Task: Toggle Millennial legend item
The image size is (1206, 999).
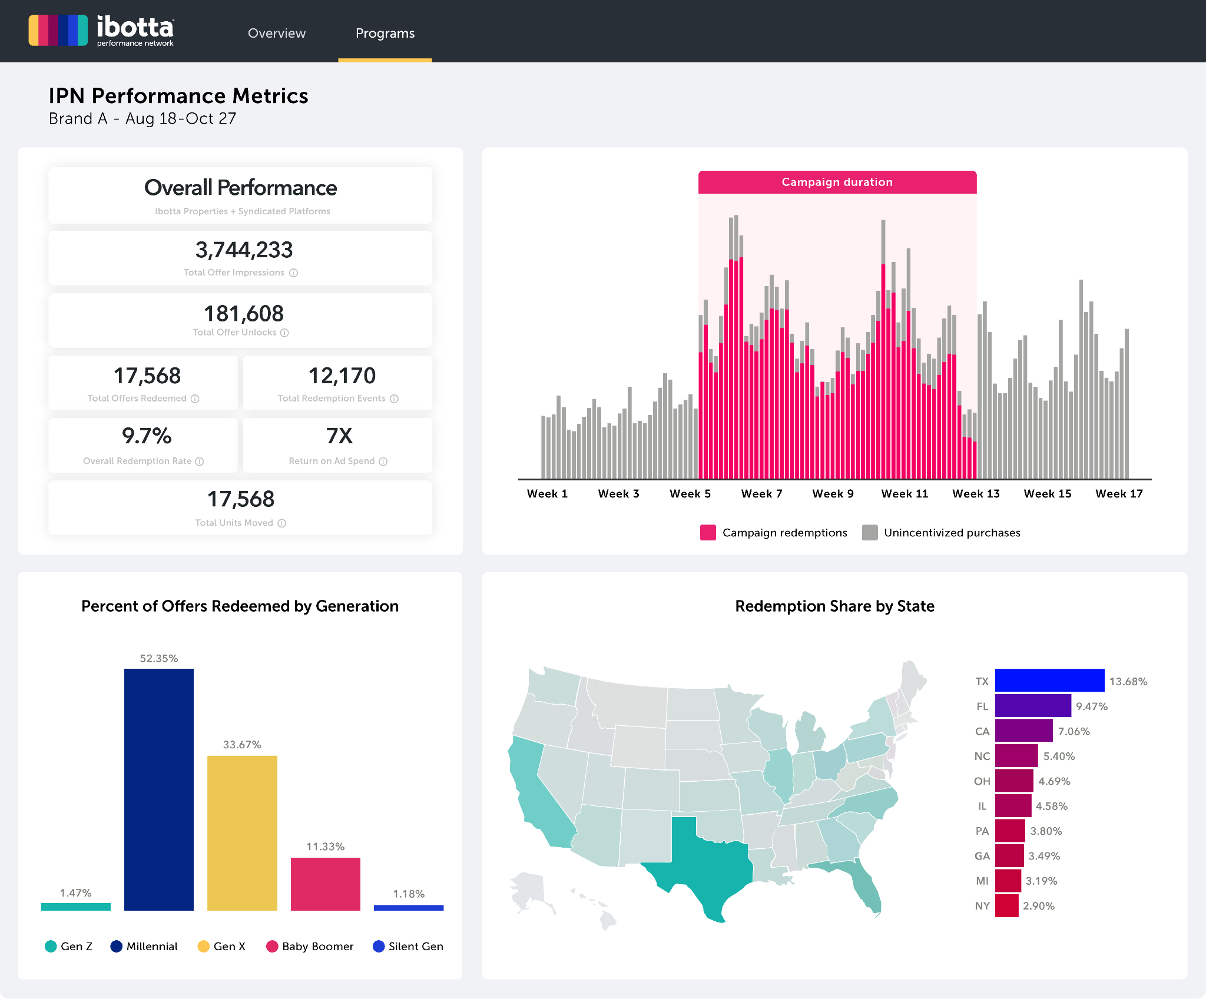Action: pyautogui.click(x=144, y=947)
